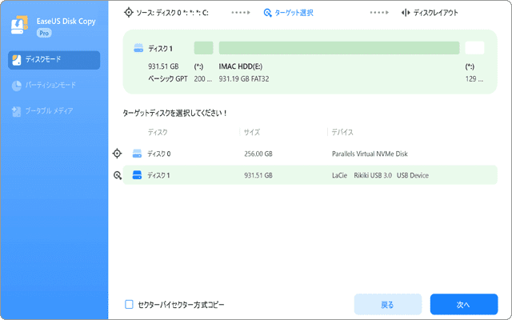Screen dimensions: 512x320
Task: Click the パーティションモード pie icon
Action: (16, 86)
